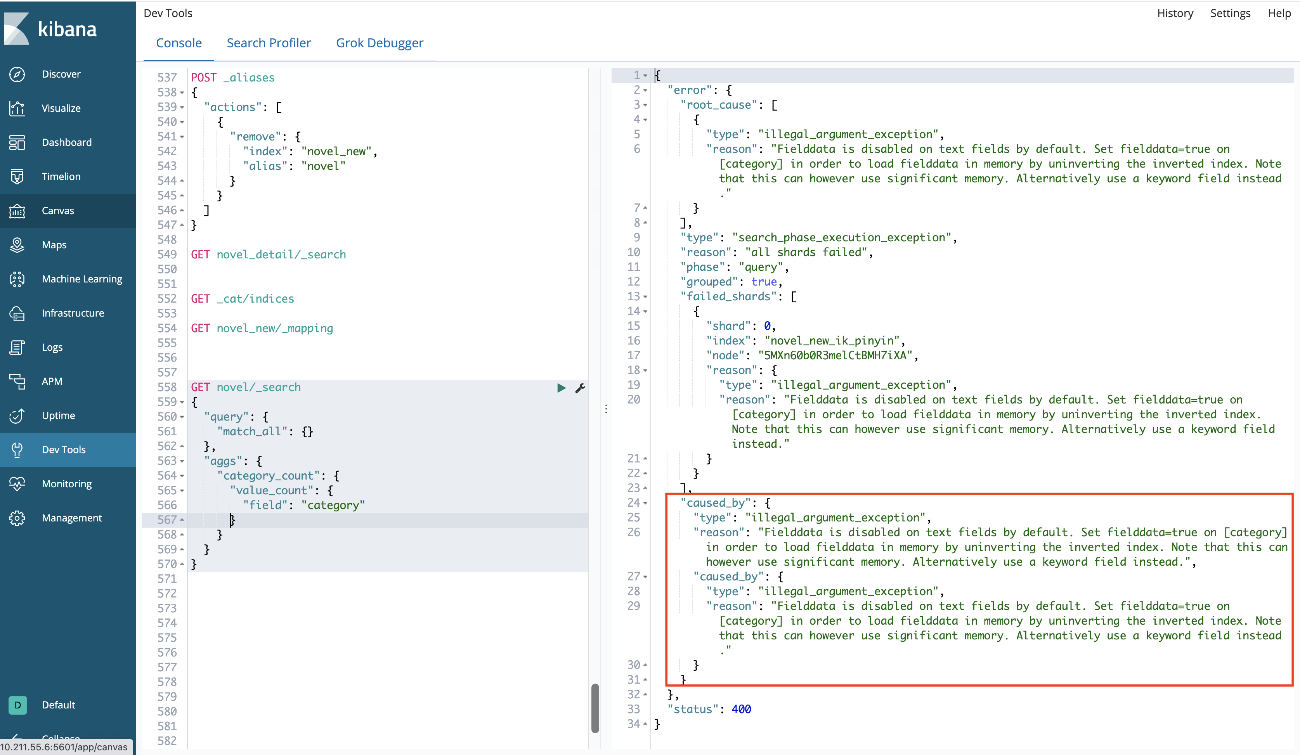Collapse category_count block at line 564
The width and height of the screenshot is (1300, 755).
tap(182, 476)
